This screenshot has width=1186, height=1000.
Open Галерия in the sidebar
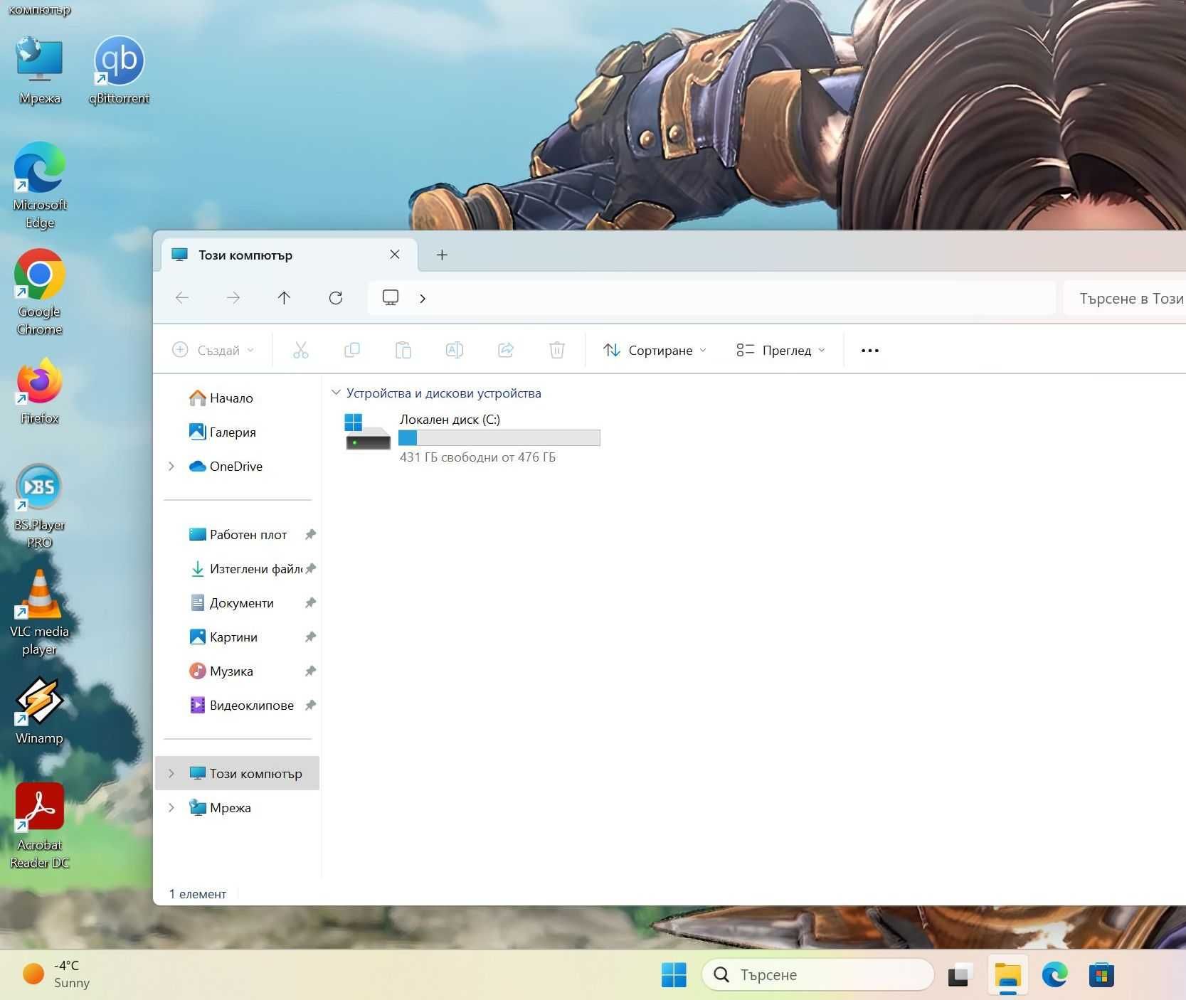[x=223, y=432]
